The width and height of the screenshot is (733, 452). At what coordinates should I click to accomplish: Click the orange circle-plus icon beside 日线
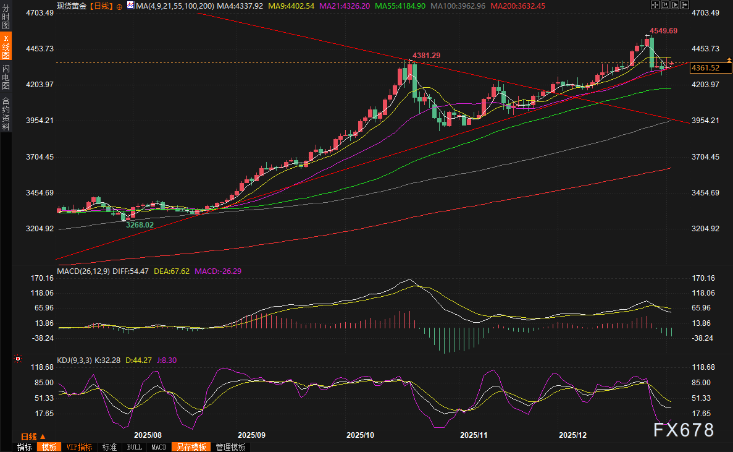(119, 6)
